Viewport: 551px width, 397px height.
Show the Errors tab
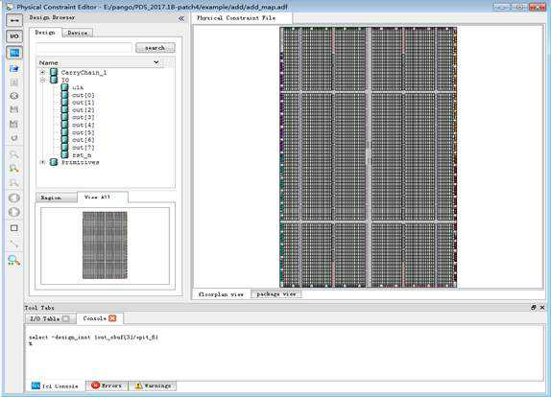coord(107,385)
